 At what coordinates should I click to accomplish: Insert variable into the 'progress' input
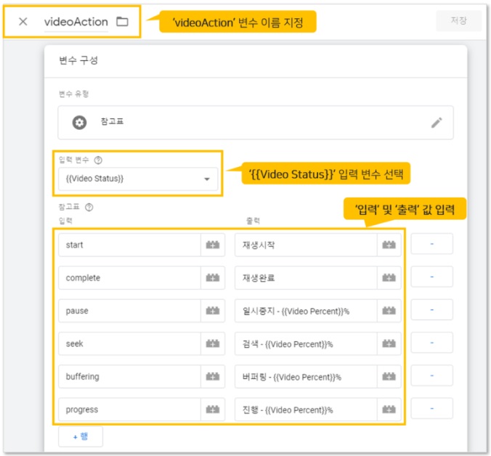point(213,410)
